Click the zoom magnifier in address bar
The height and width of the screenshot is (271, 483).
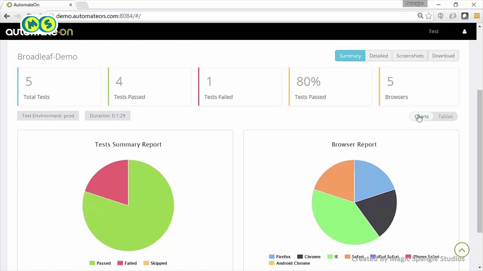[420, 16]
